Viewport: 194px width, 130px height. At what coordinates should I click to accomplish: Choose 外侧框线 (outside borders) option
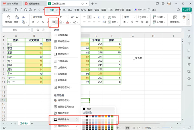point(63,48)
